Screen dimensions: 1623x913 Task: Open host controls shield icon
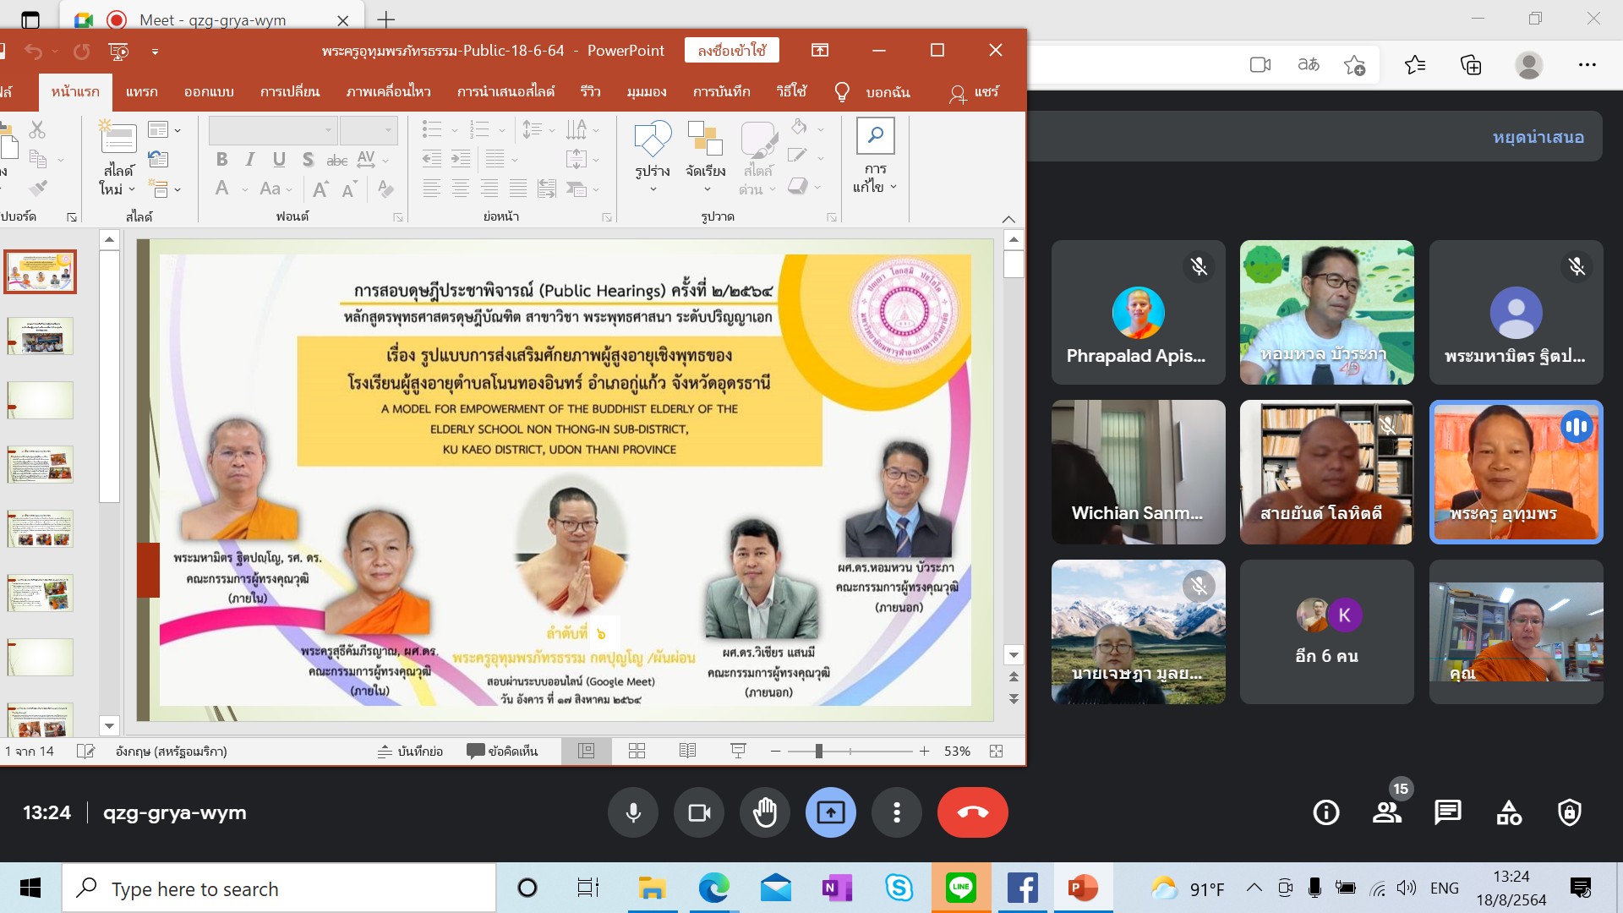tap(1570, 812)
